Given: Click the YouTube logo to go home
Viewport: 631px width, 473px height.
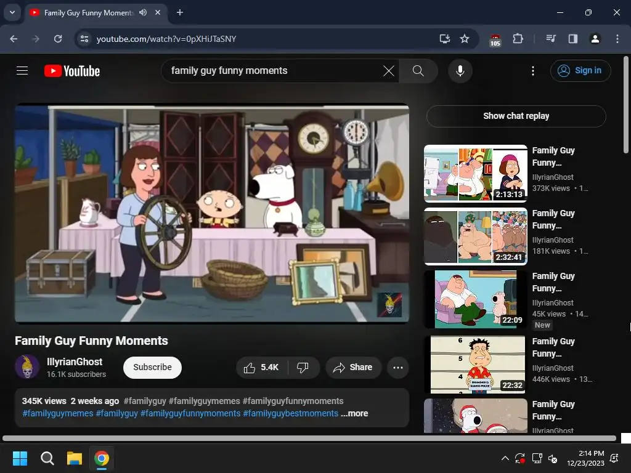Looking at the screenshot, I should [x=72, y=71].
